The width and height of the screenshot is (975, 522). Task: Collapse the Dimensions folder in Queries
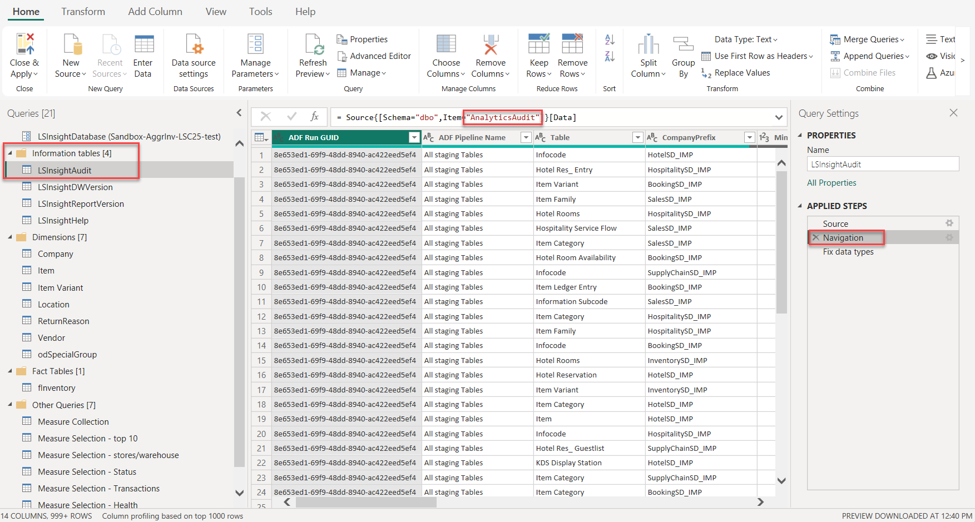[x=10, y=237]
